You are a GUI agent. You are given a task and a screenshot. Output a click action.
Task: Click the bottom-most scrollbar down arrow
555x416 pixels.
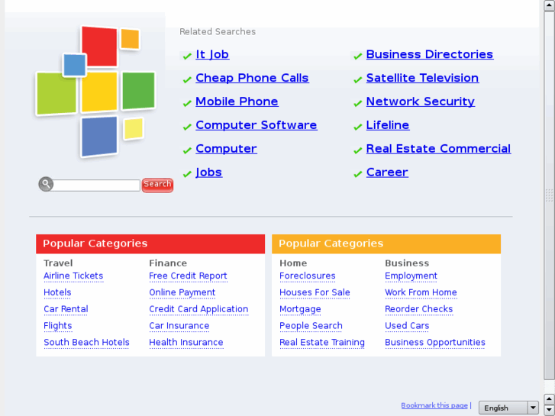[x=549, y=410]
